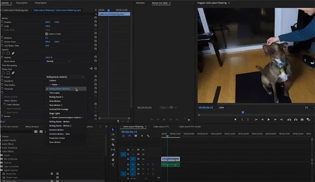Add a marker in the Program monitor
The height and width of the screenshot is (182, 315).
[235, 120]
